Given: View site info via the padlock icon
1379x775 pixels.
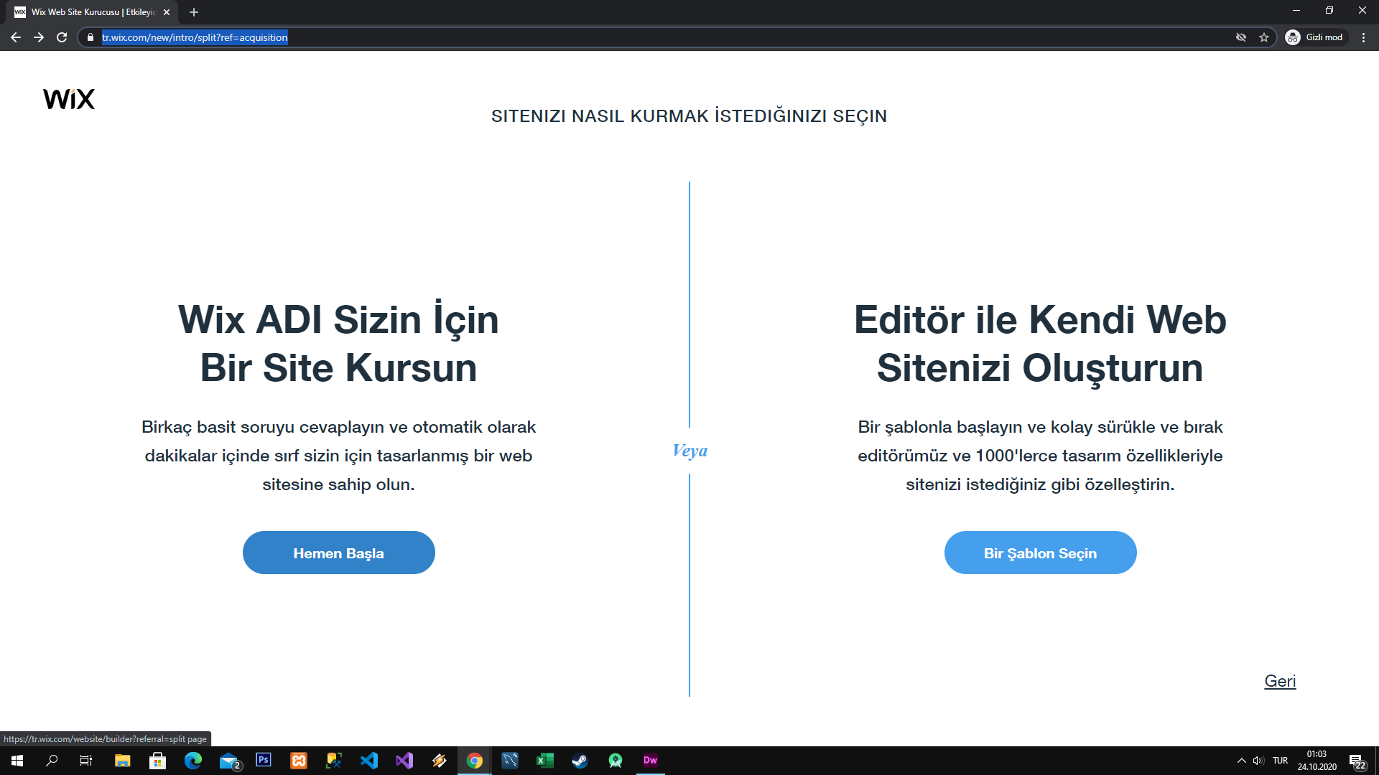Looking at the screenshot, I should click(90, 37).
